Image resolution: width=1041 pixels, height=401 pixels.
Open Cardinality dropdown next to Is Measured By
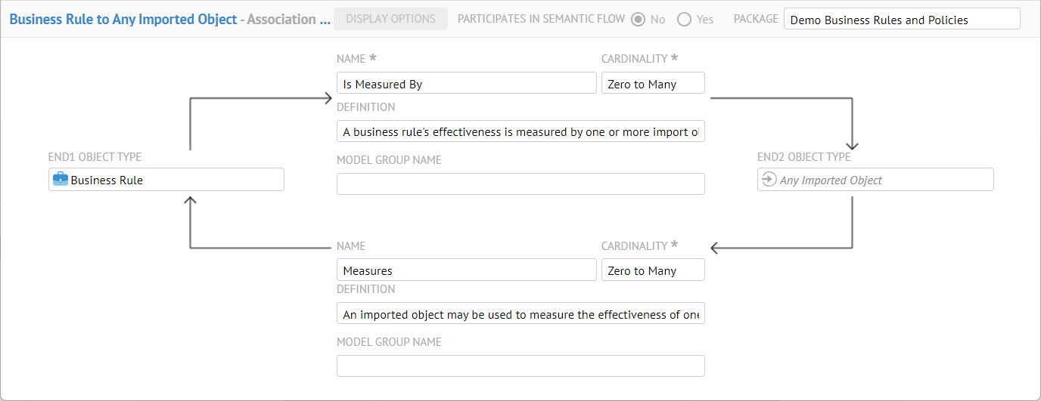[652, 84]
